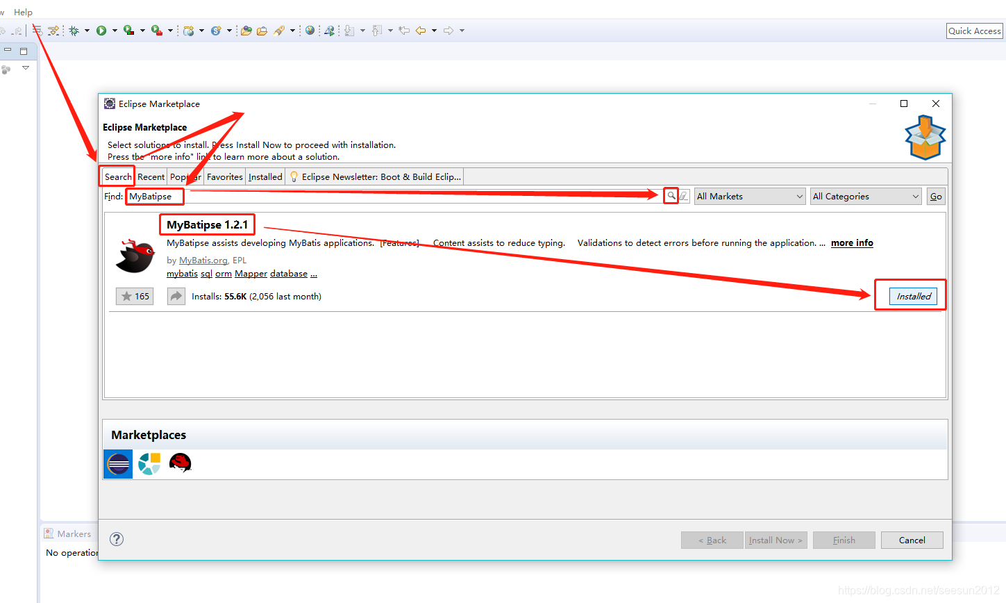Open the All Categories dropdown

point(865,196)
